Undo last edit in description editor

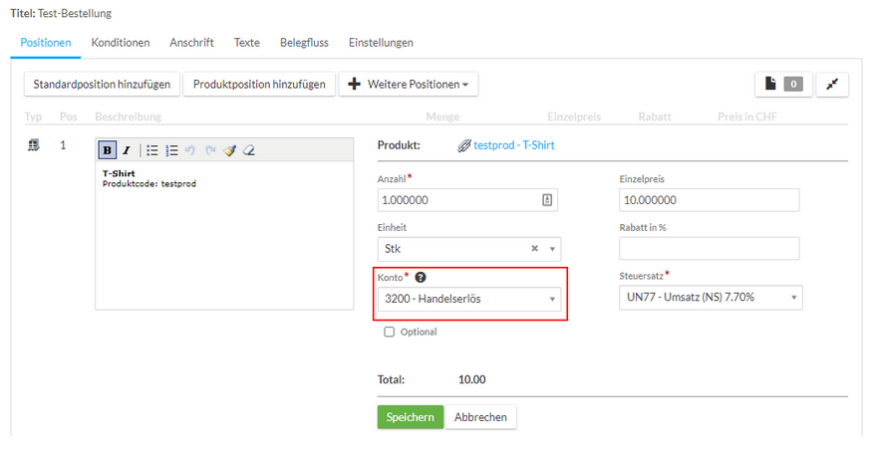point(190,150)
